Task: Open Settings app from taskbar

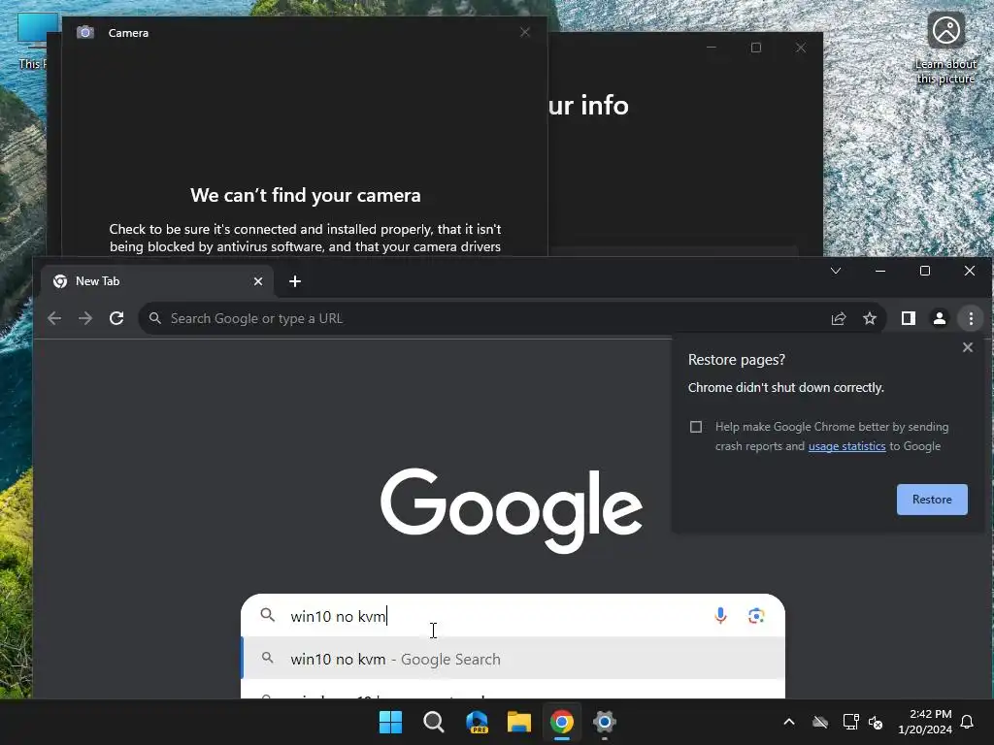Action: tap(604, 722)
